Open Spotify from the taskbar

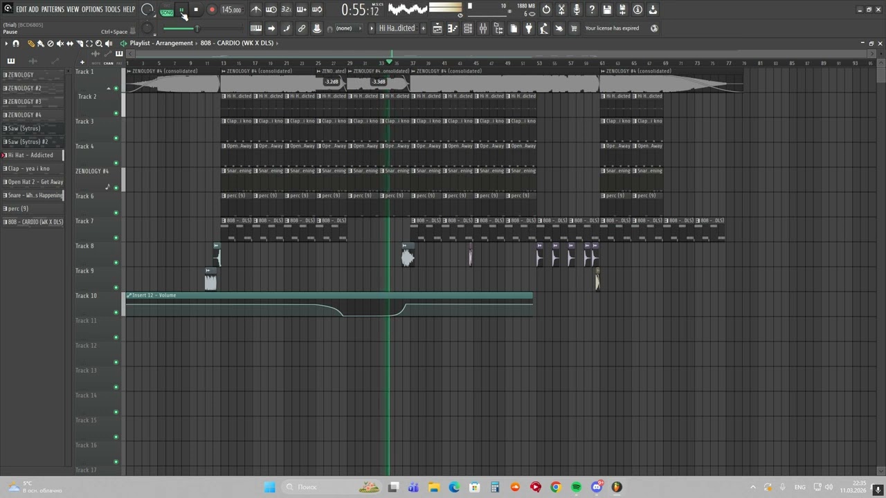click(x=576, y=487)
